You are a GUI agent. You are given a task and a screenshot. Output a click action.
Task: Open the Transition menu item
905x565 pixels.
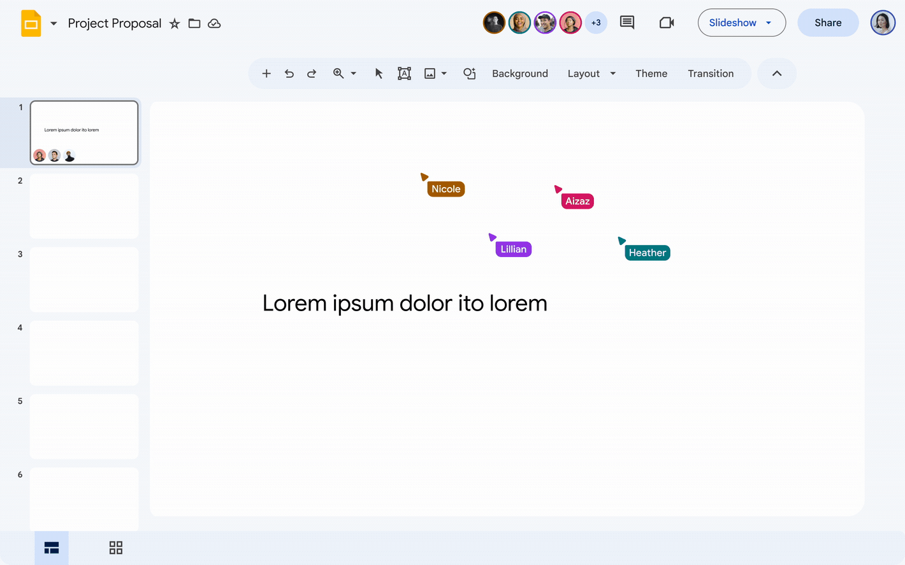(x=711, y=74)
